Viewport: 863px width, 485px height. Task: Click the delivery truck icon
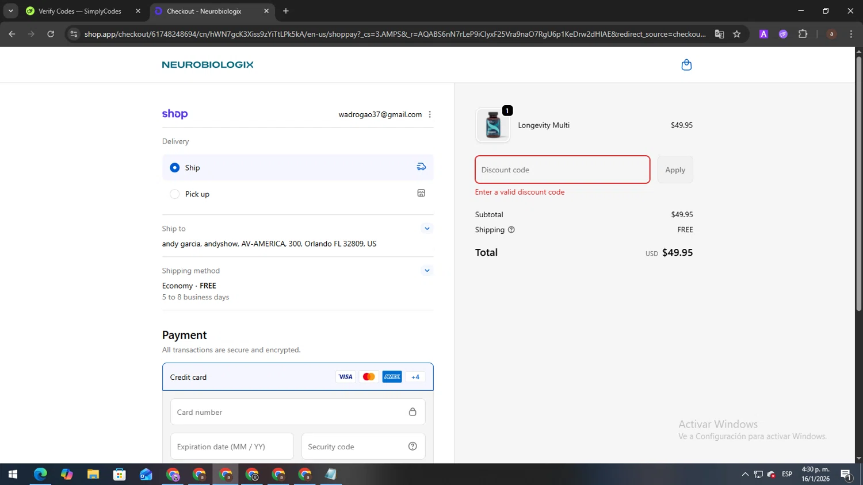[421, 167]
